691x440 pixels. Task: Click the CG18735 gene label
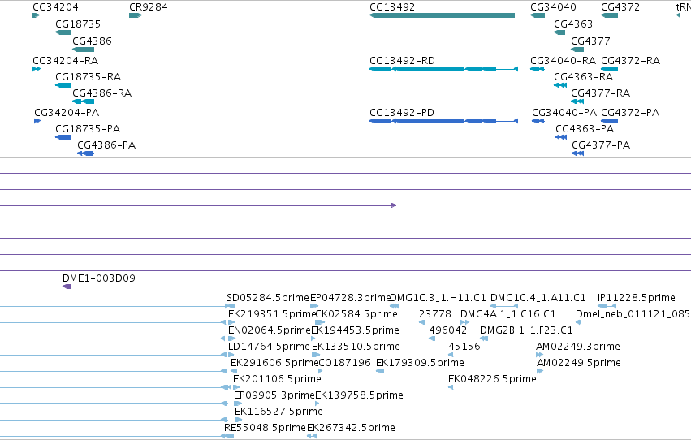[x=78, y=24]
